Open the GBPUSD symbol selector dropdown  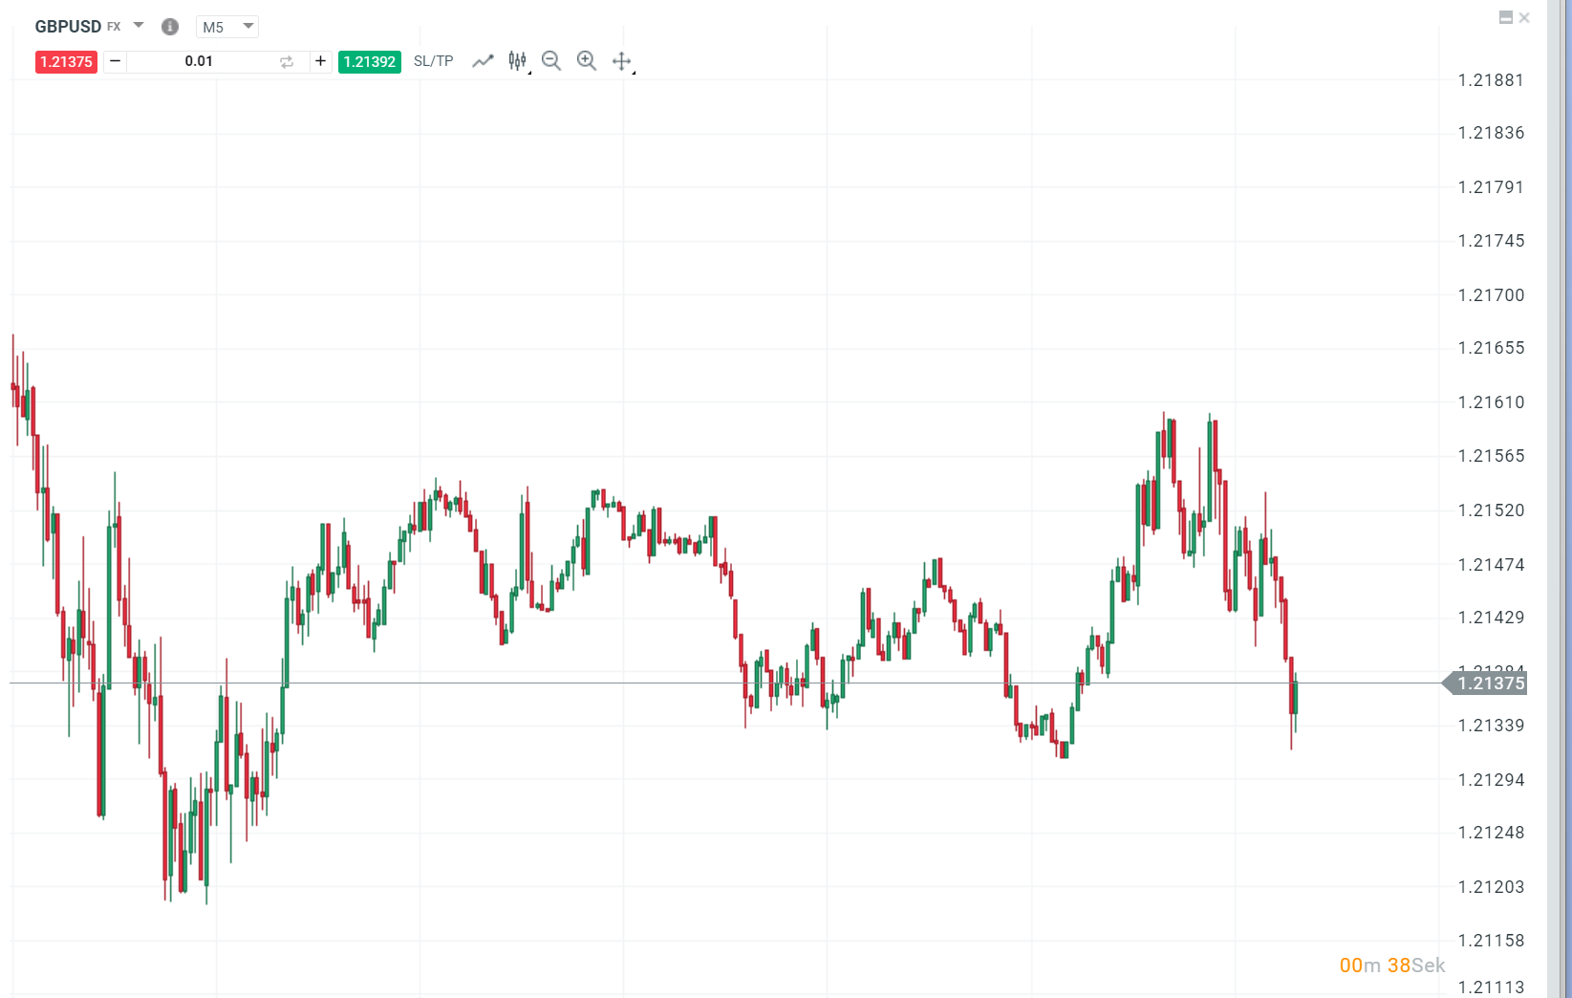138,26
